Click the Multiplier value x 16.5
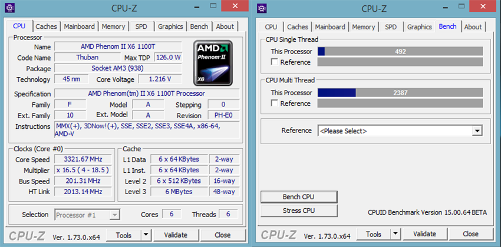Image resolution: width=501 pixels, height=247 pixels. click(83, 170)
